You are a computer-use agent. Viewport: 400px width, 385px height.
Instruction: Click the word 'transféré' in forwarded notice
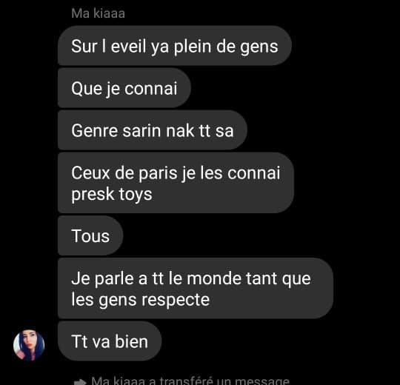point(186,381)
